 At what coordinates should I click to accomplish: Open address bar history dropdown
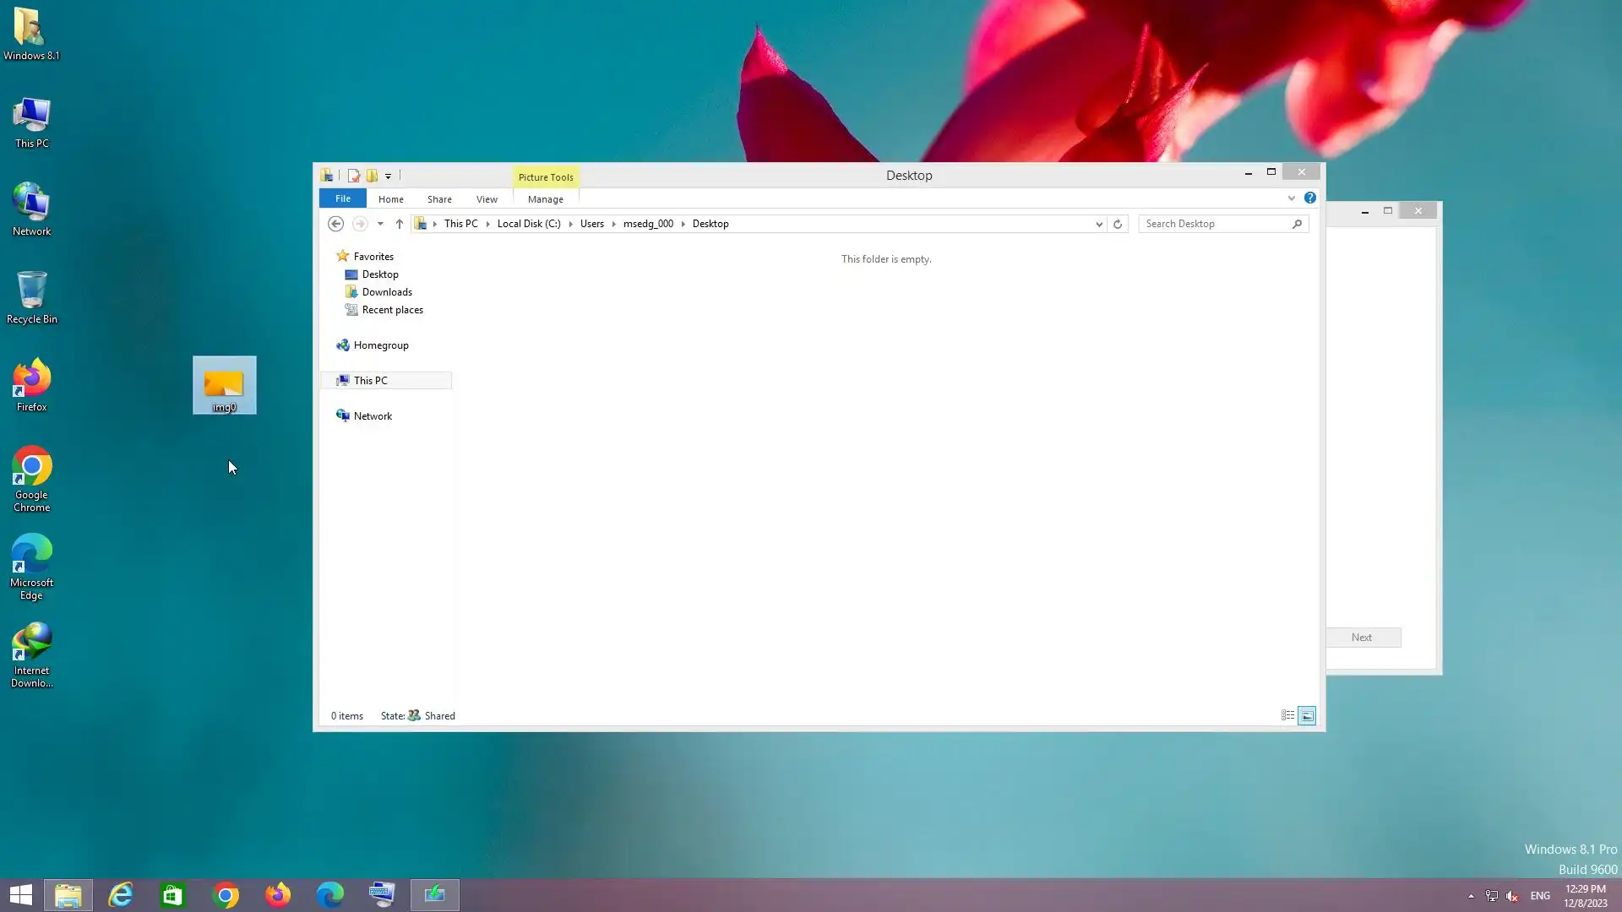coord(1099,224)
